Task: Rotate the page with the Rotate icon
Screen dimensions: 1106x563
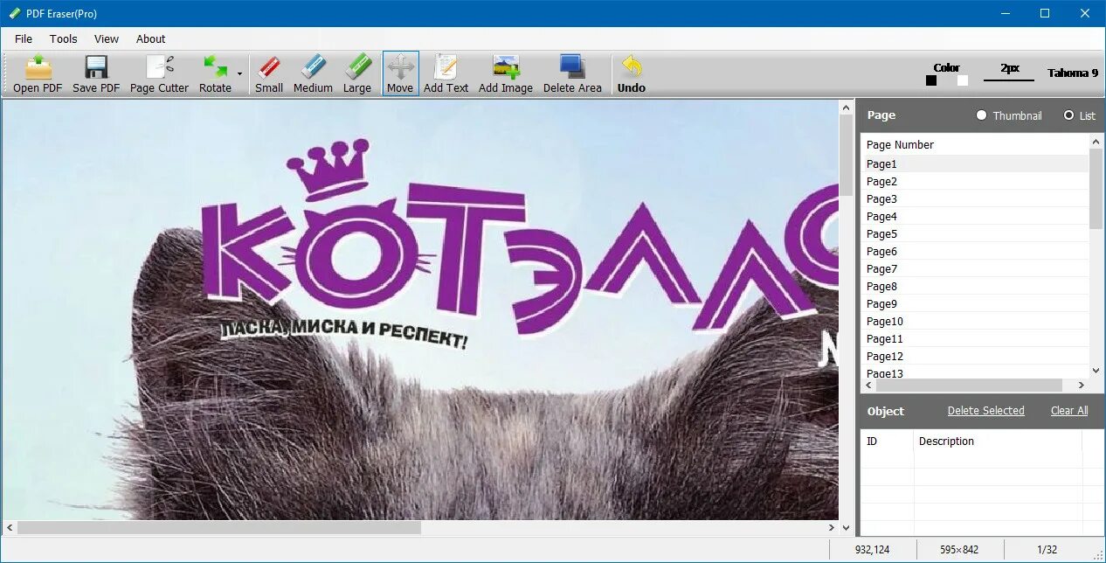Action: click(x=215, y=73)
